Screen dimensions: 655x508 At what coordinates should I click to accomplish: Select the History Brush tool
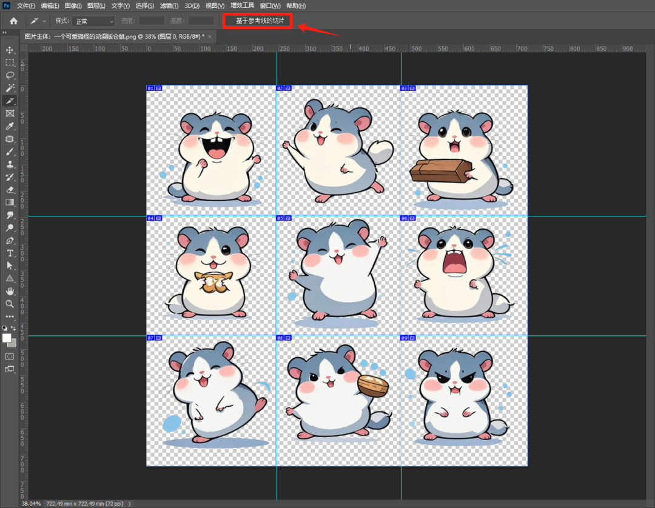click(x=10, y=177)
